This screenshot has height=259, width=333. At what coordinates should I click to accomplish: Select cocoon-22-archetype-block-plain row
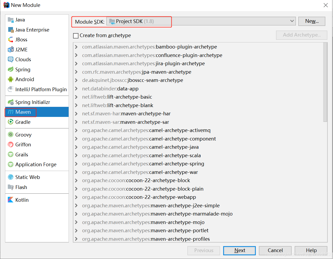198,189
